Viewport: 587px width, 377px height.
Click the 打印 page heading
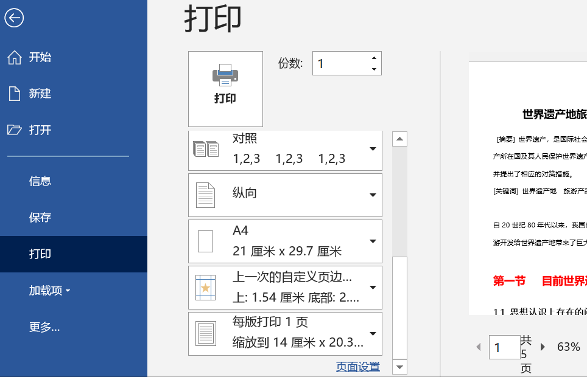(x=213, y=19)
